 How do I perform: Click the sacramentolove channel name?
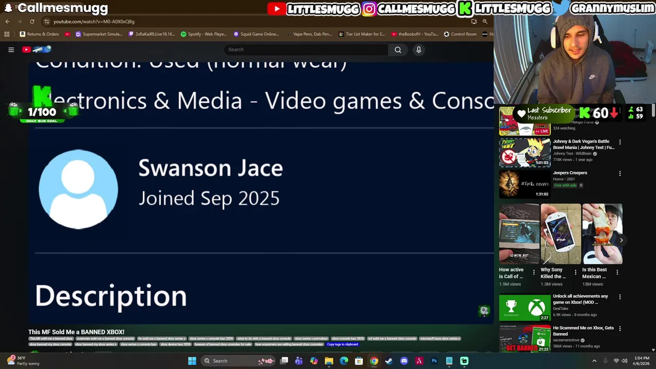566,340
